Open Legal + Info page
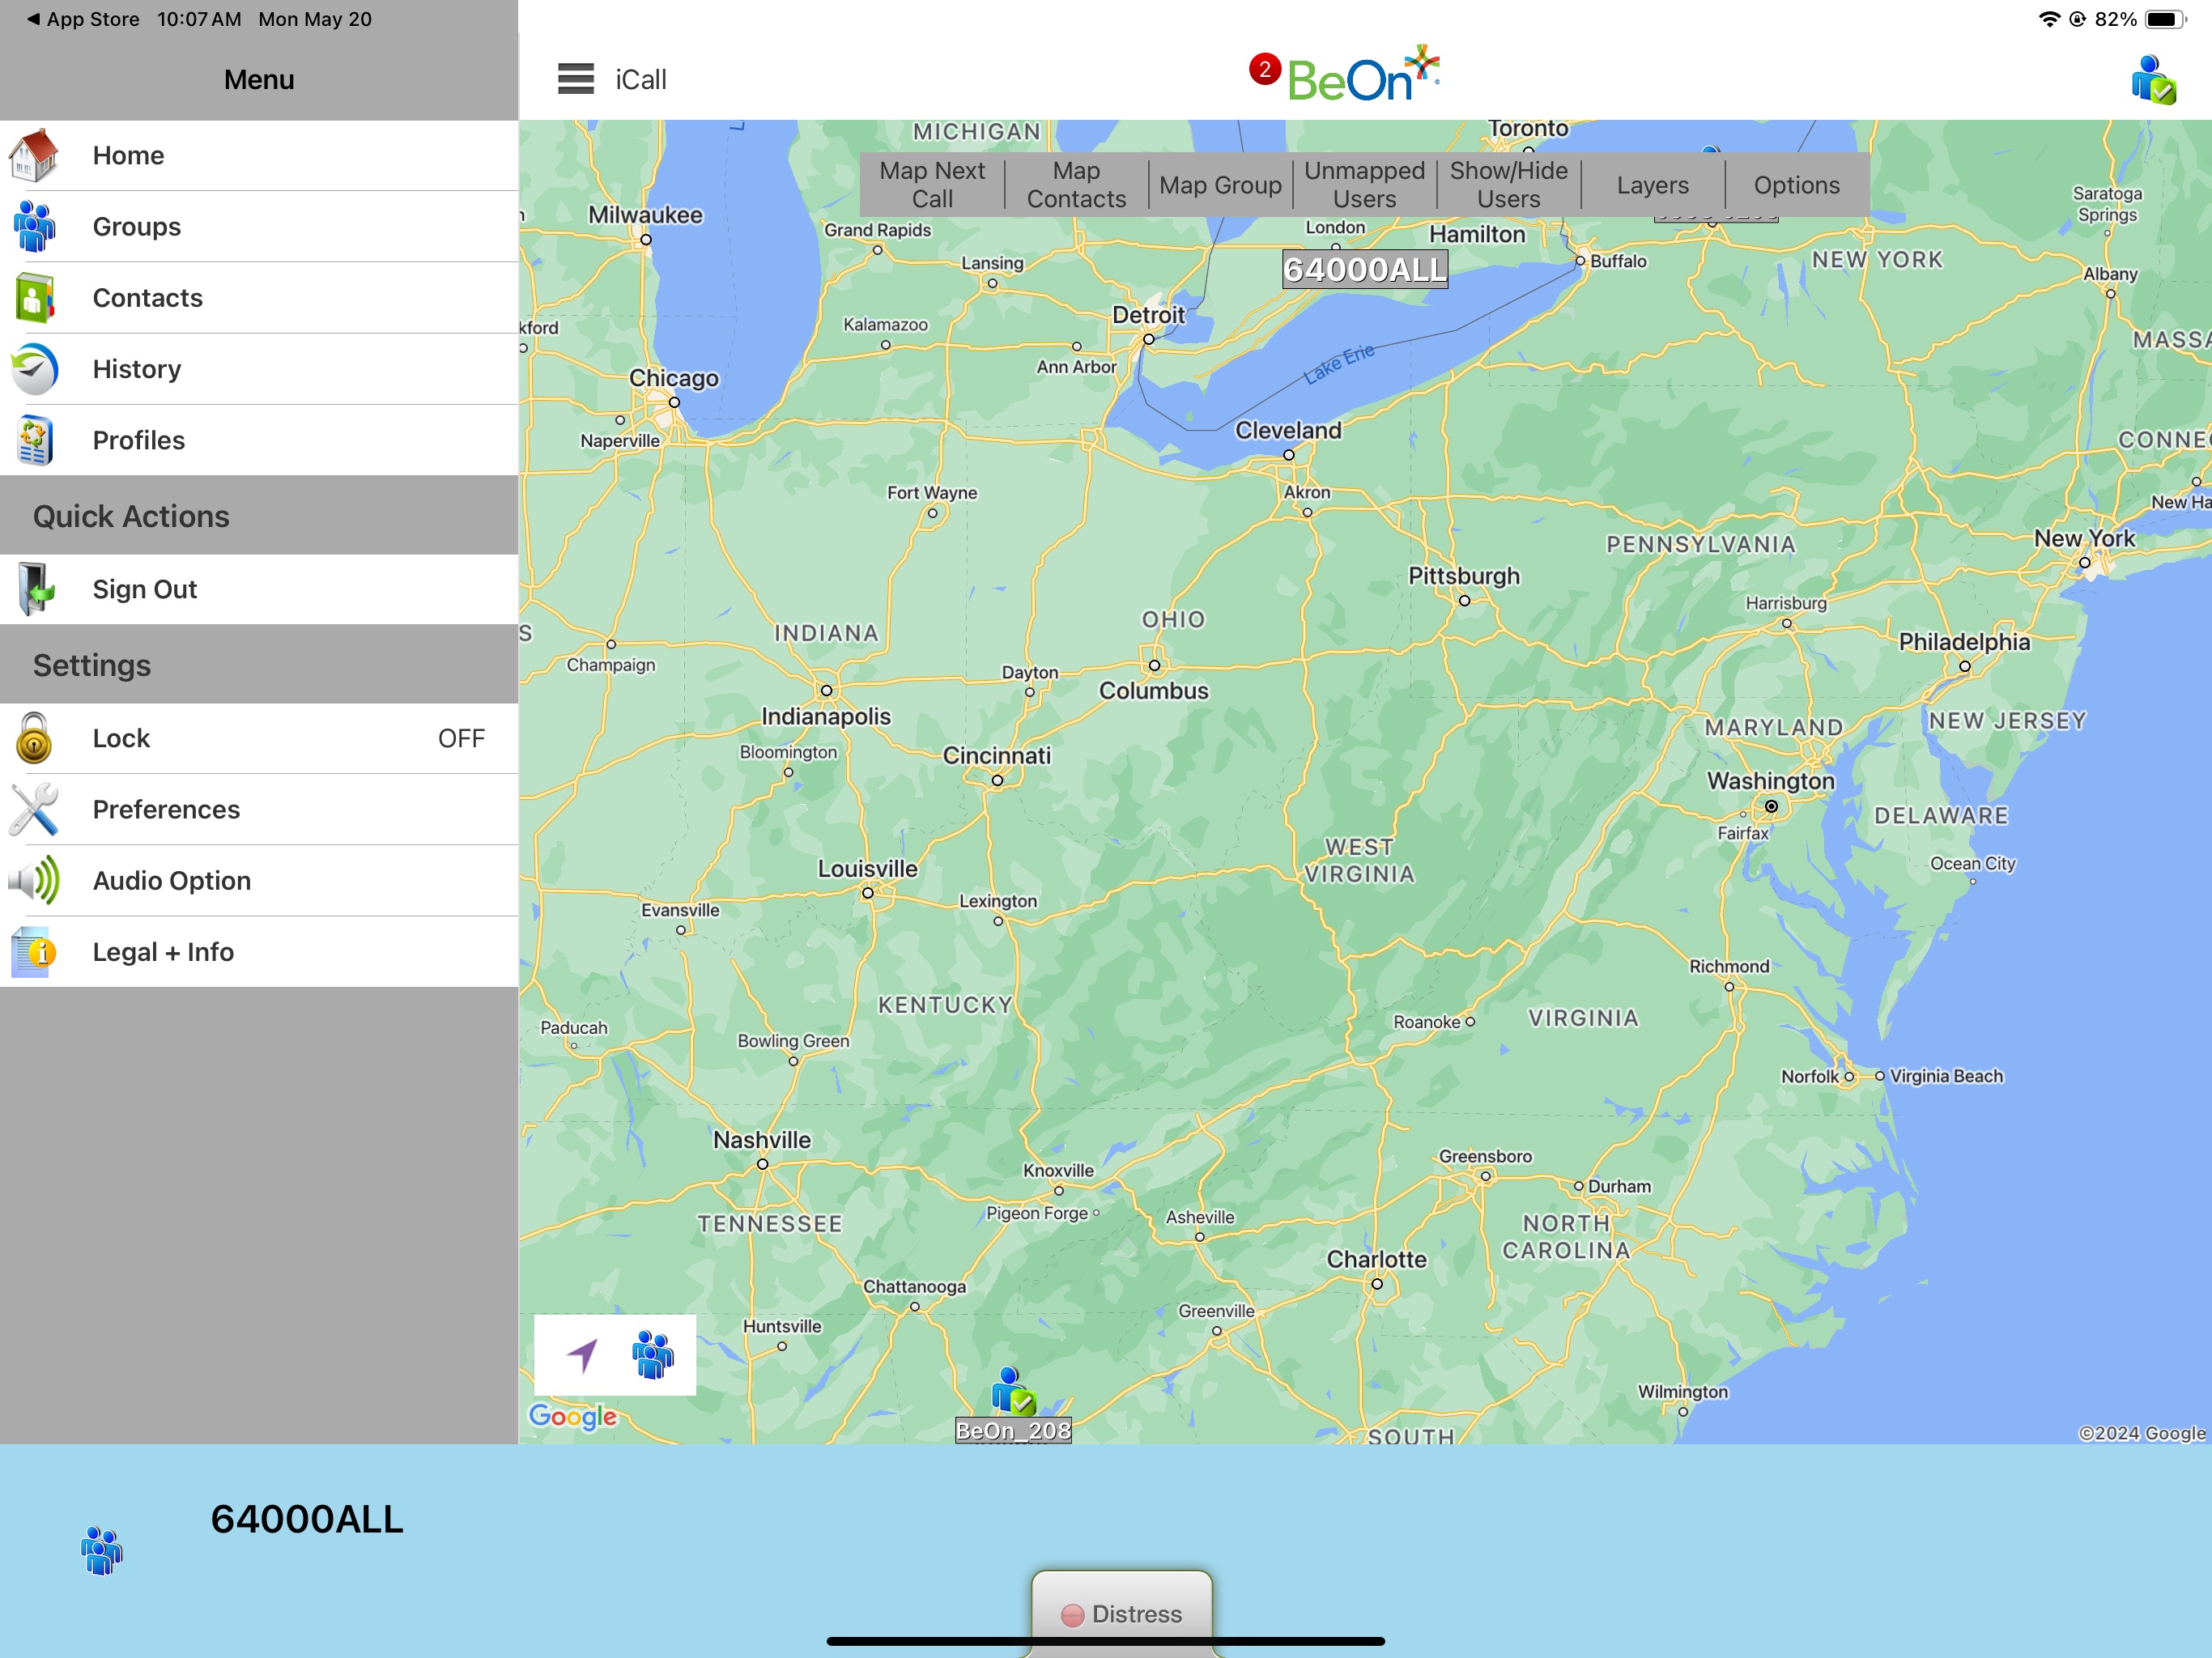This screenshot has height=1658, width=2212. click(x=259, y=951)
